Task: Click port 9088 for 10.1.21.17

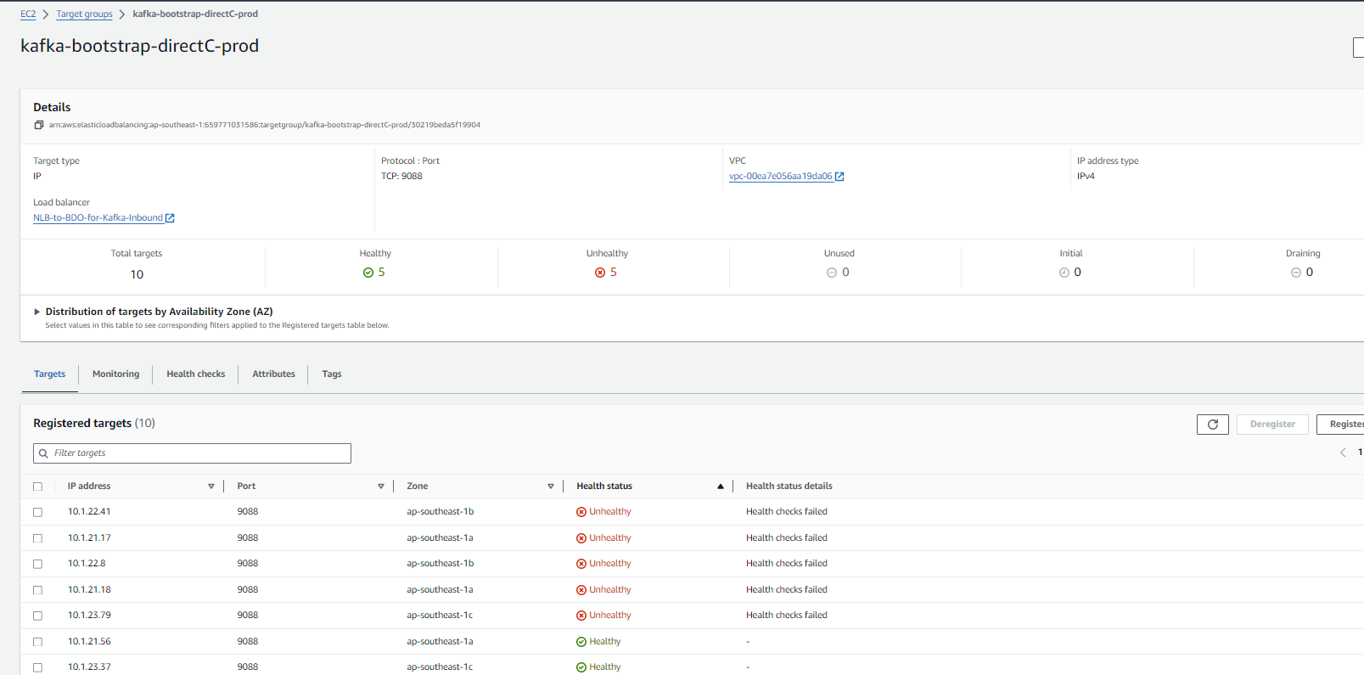Action: [248, 538]
